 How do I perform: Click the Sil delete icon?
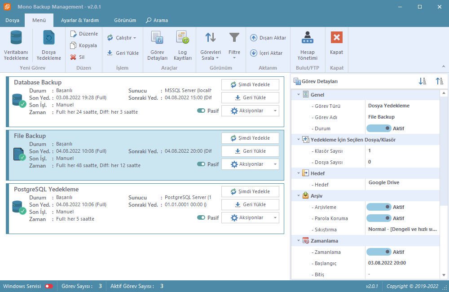tap(73, 57)
